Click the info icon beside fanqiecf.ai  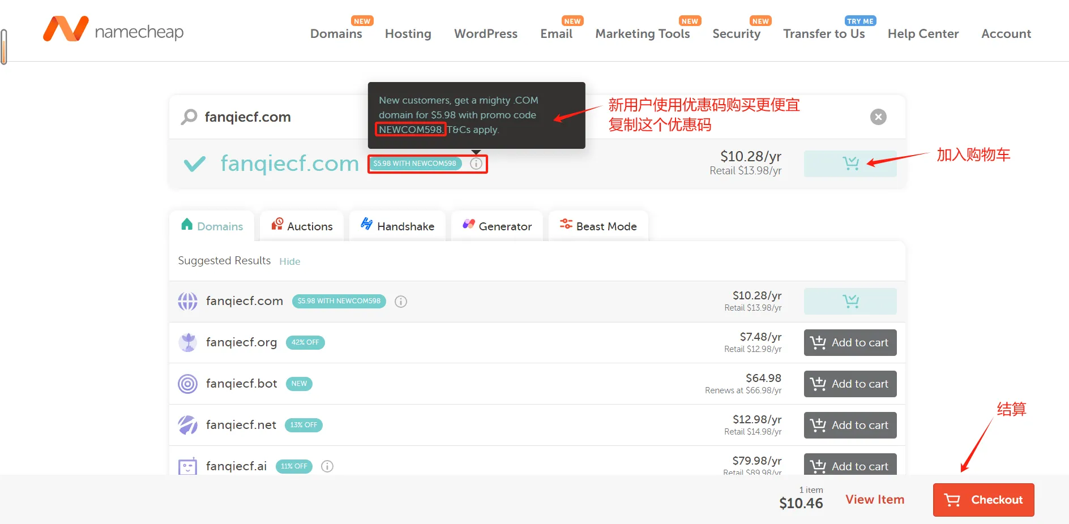coord(327,466)
